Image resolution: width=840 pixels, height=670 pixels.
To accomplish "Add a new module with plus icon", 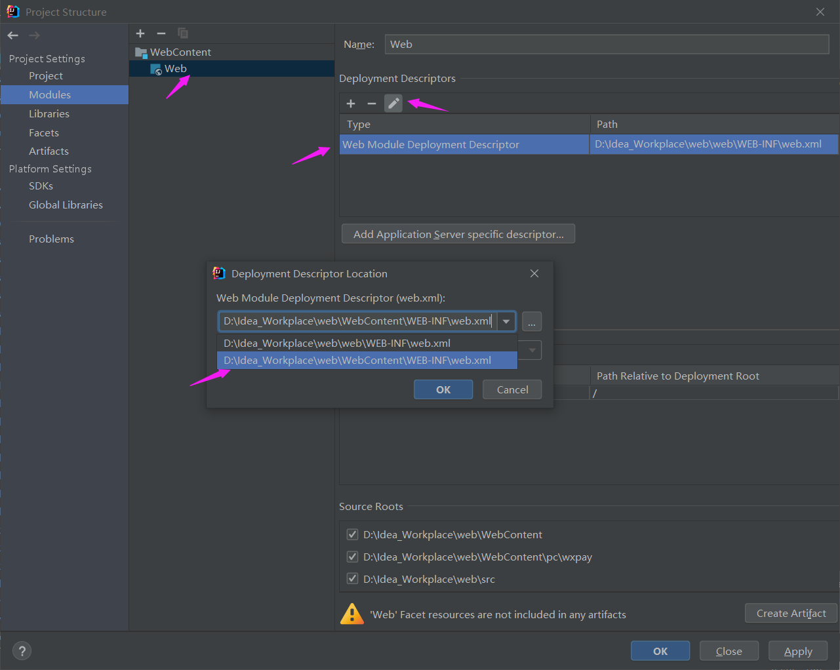I will point(140,33).
